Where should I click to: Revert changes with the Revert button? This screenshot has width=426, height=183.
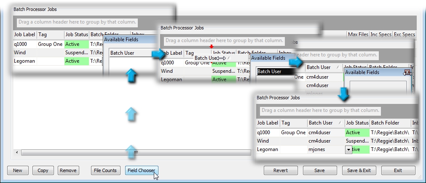[280, 170]
